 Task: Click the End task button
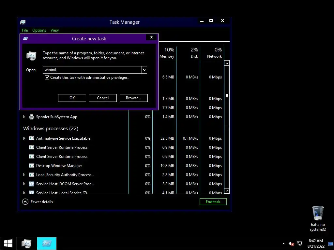pyautogui.click(x=213, y=202)
